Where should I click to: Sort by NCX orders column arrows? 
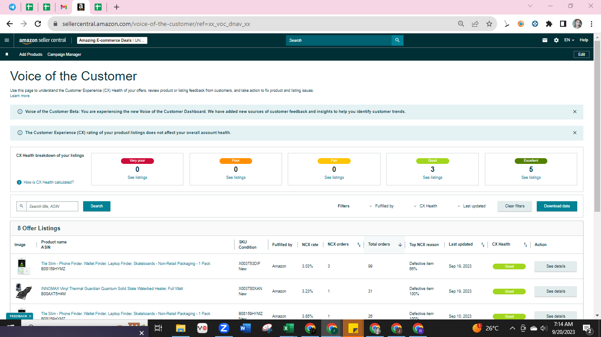click(x=359, y=245)
